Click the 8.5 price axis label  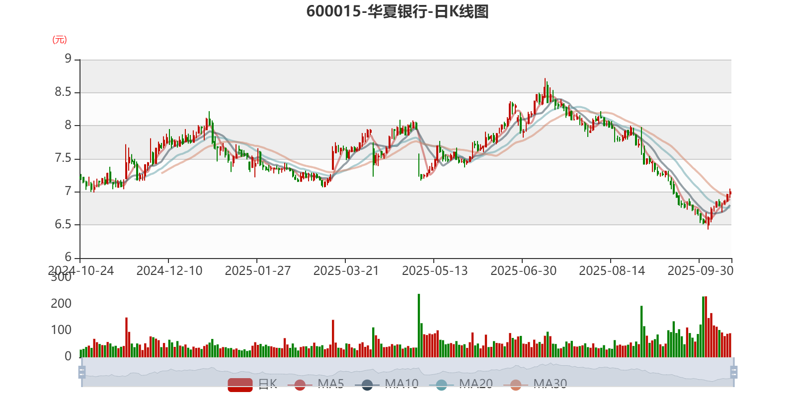coord(63,92)
